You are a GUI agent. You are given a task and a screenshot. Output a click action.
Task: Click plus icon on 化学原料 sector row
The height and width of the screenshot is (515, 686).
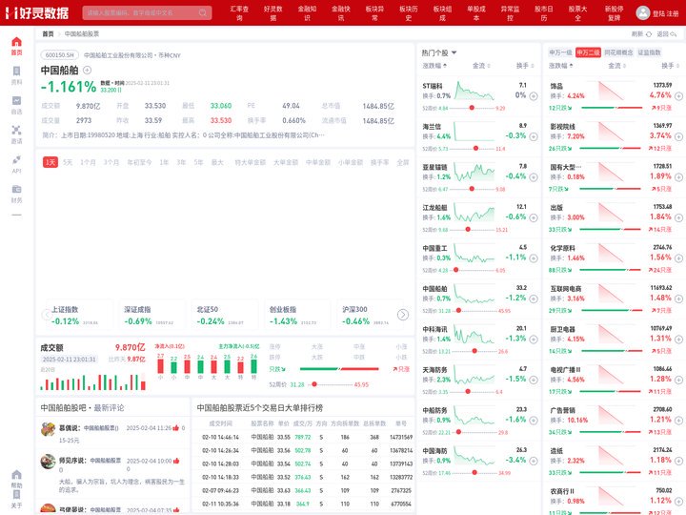(678, 258)
